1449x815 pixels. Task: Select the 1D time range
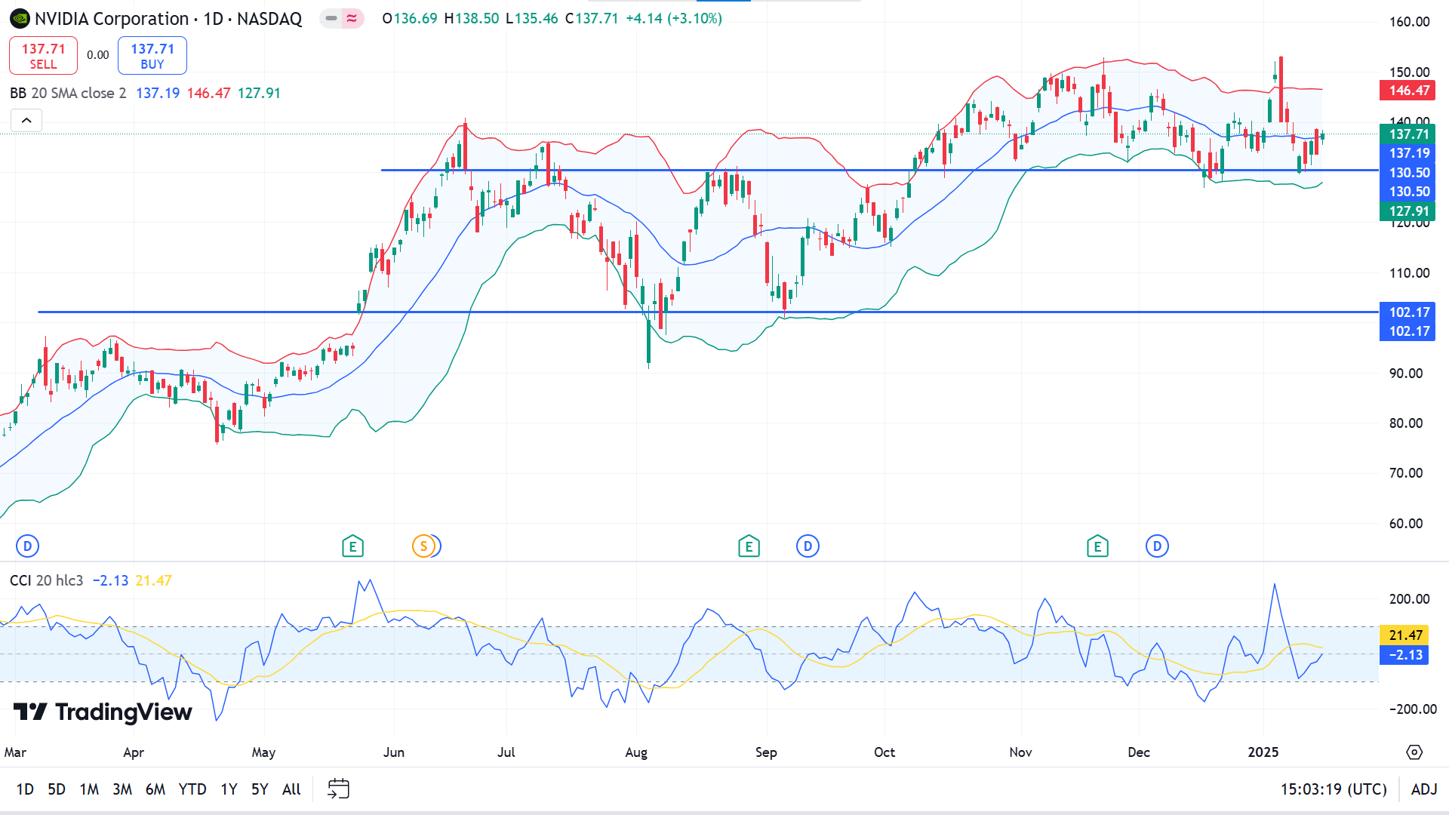coord(25,789)
